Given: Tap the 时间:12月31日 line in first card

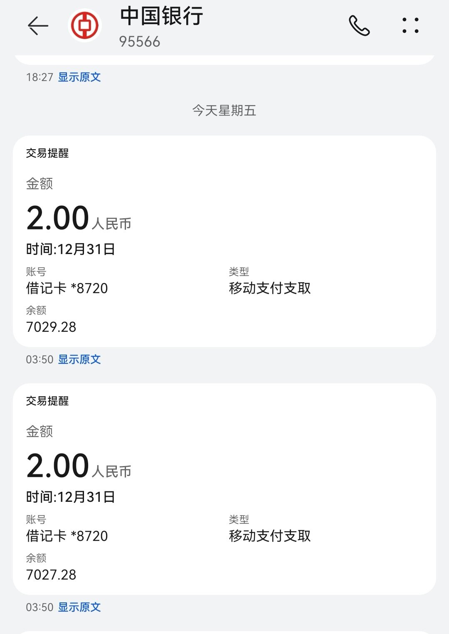Looking at the screenshot, I should 71,249.
